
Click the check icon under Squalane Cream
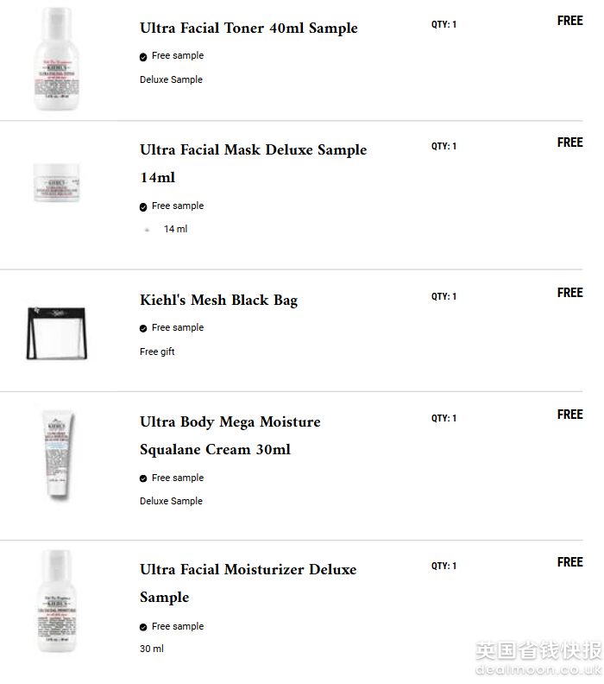[143, 479]
